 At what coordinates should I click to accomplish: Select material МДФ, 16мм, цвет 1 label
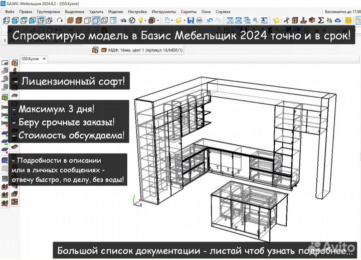pos(145,50)
